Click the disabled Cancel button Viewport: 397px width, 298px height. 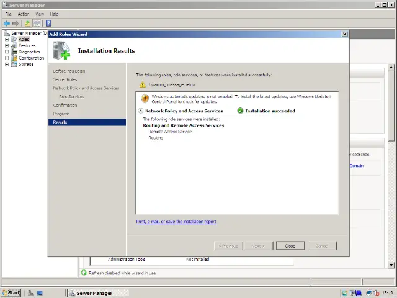pos(322,246)
